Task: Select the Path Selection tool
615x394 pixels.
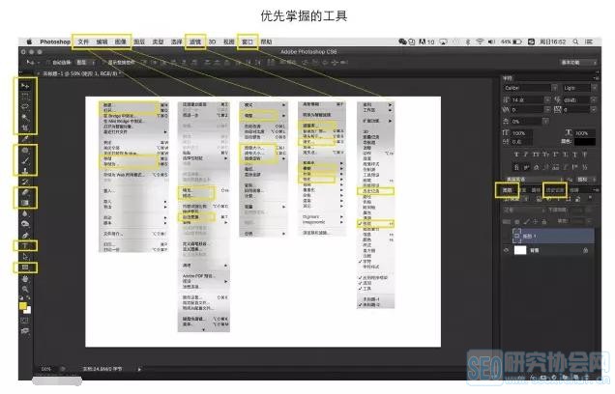Action: [25, 257]
